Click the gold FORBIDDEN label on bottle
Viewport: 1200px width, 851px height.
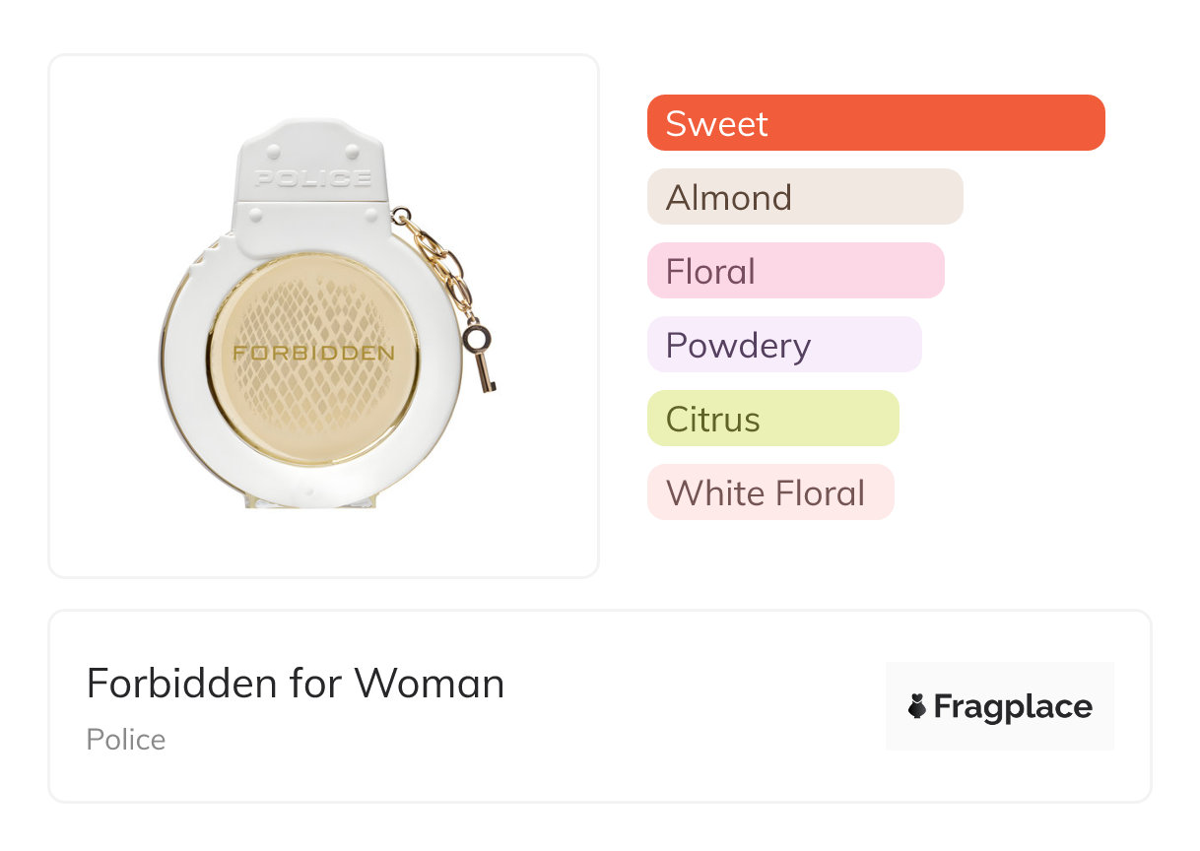(313, 353)
